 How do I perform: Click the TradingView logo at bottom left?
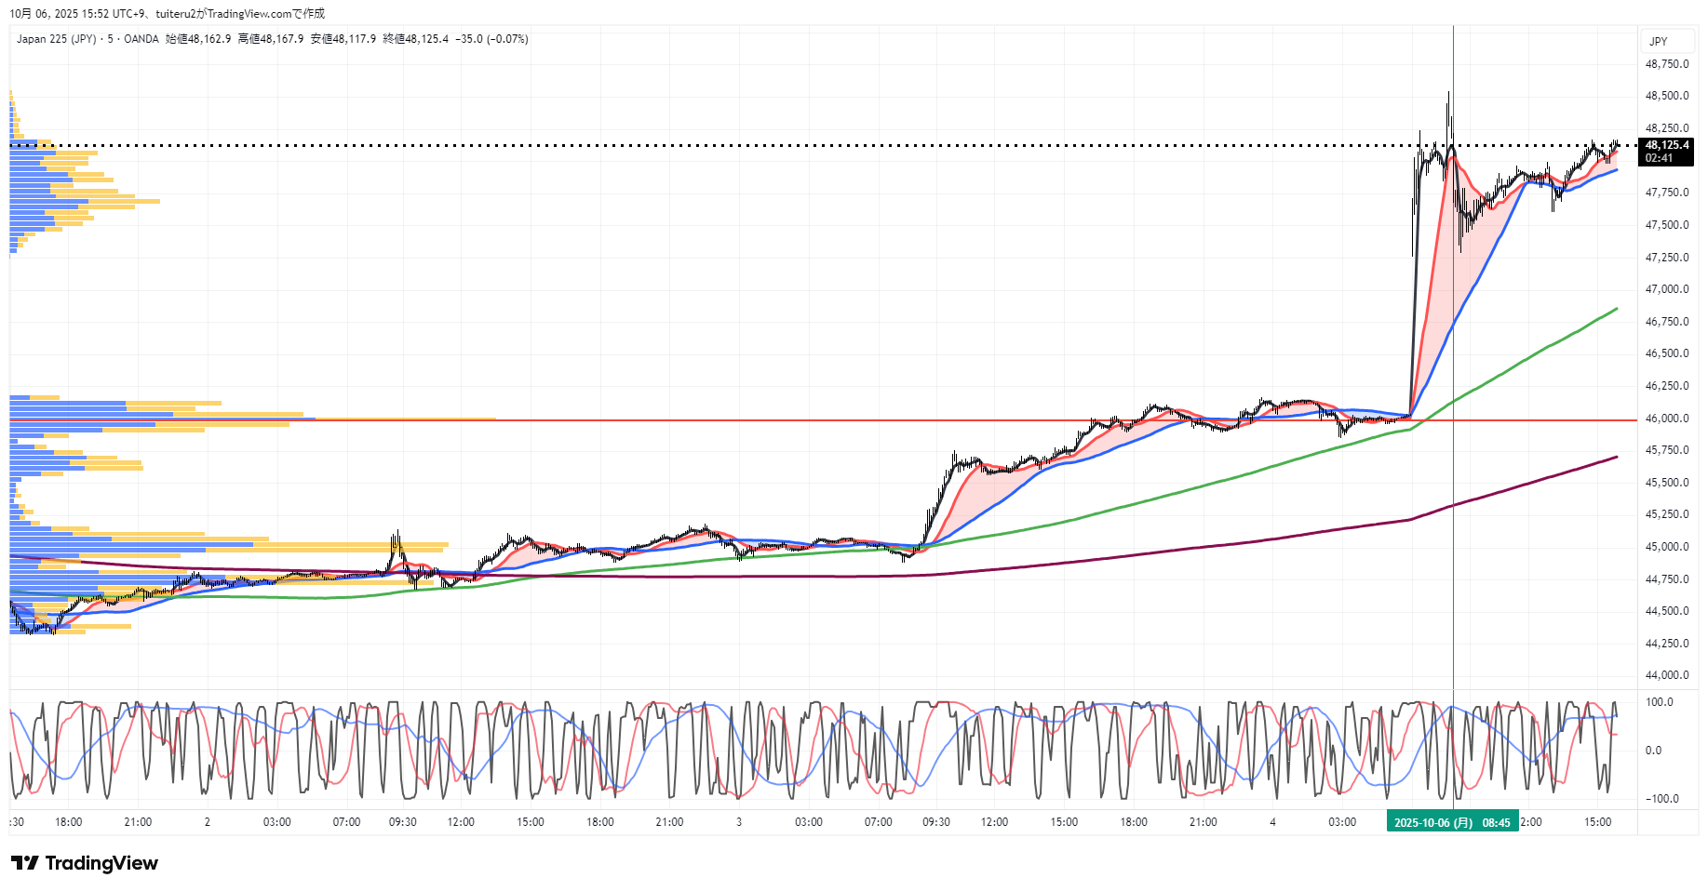click(85, 863)
